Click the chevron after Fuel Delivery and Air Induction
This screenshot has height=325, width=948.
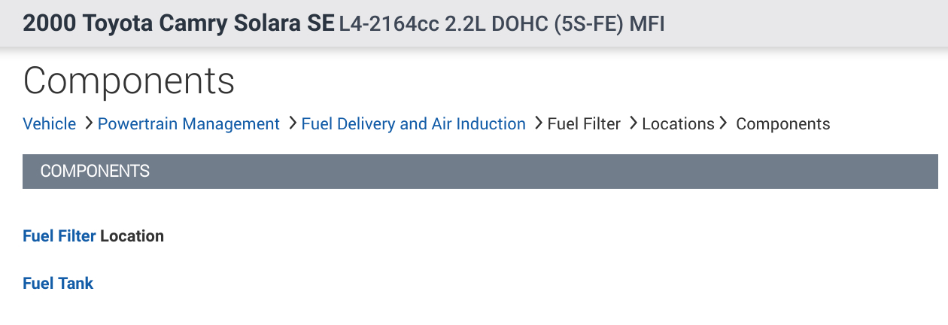click(538, 123)
